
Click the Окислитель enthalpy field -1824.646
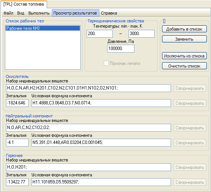(x=17, y=103)
